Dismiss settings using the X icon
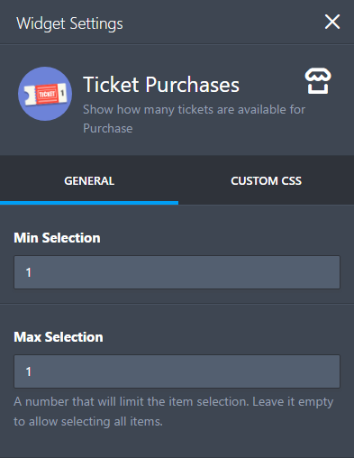354x458 pixels. pos(332,22)
